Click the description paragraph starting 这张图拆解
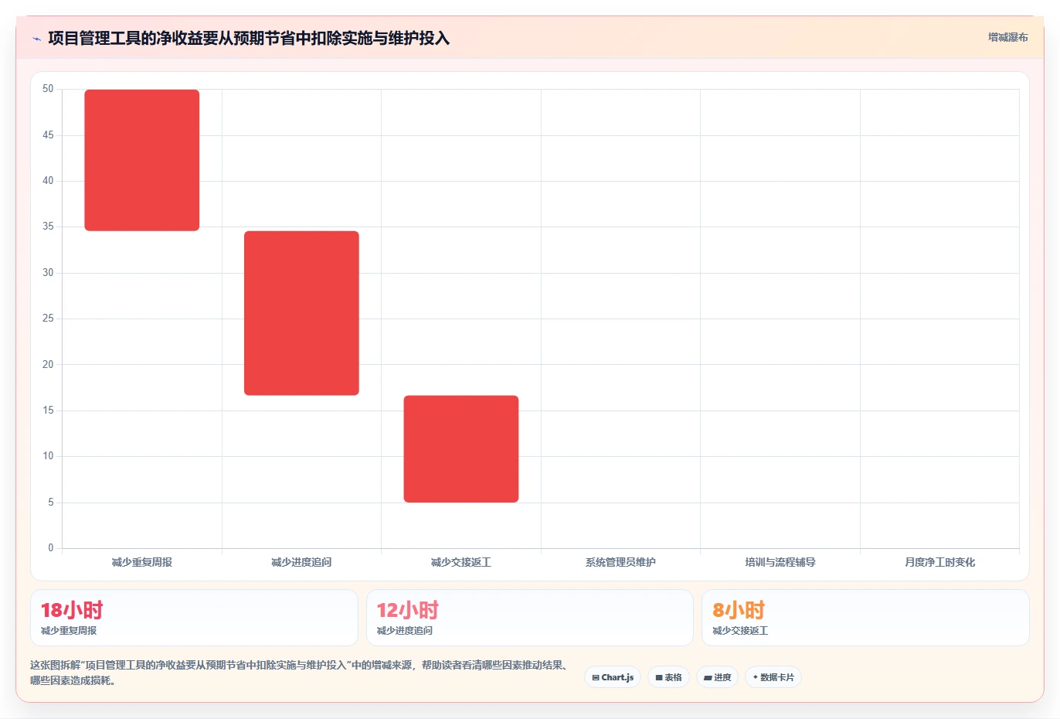This screenshot has height=719, width=1060. (x=301, y=673)
